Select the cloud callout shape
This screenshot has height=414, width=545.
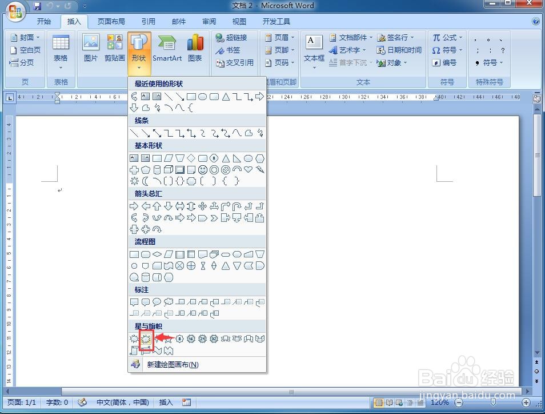click(x=168, y=301)
